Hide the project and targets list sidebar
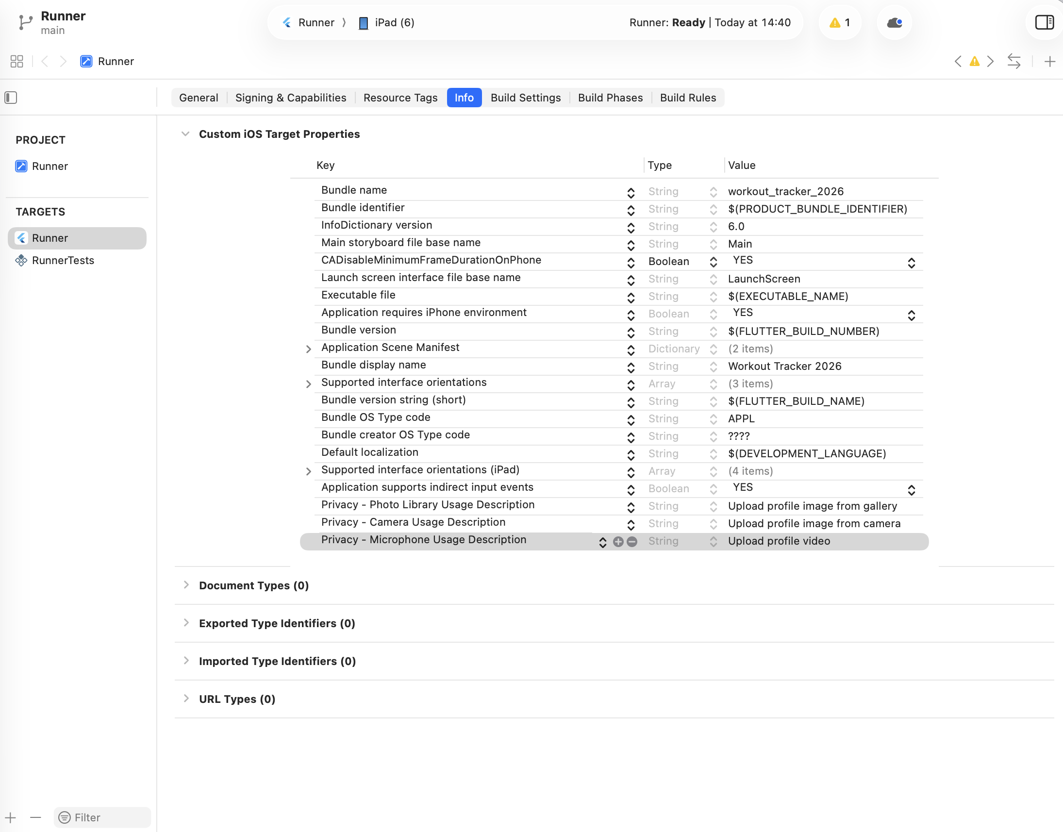1063x832 pixels. [11, 98]
